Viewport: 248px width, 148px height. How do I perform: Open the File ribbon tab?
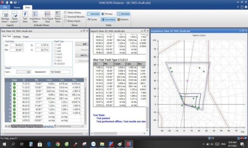coord(5,7)
